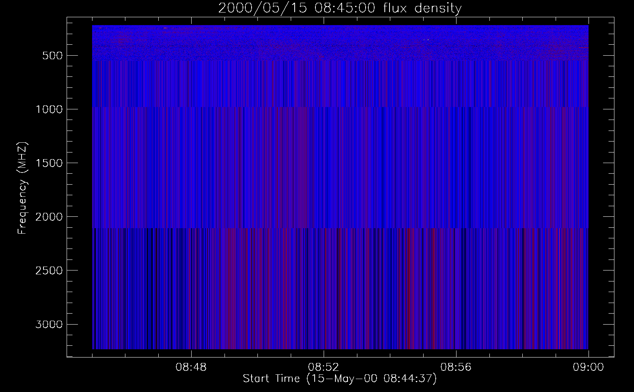Click the 2000 frequency tick label
This screenshot has height=392, width=634.
49,217
